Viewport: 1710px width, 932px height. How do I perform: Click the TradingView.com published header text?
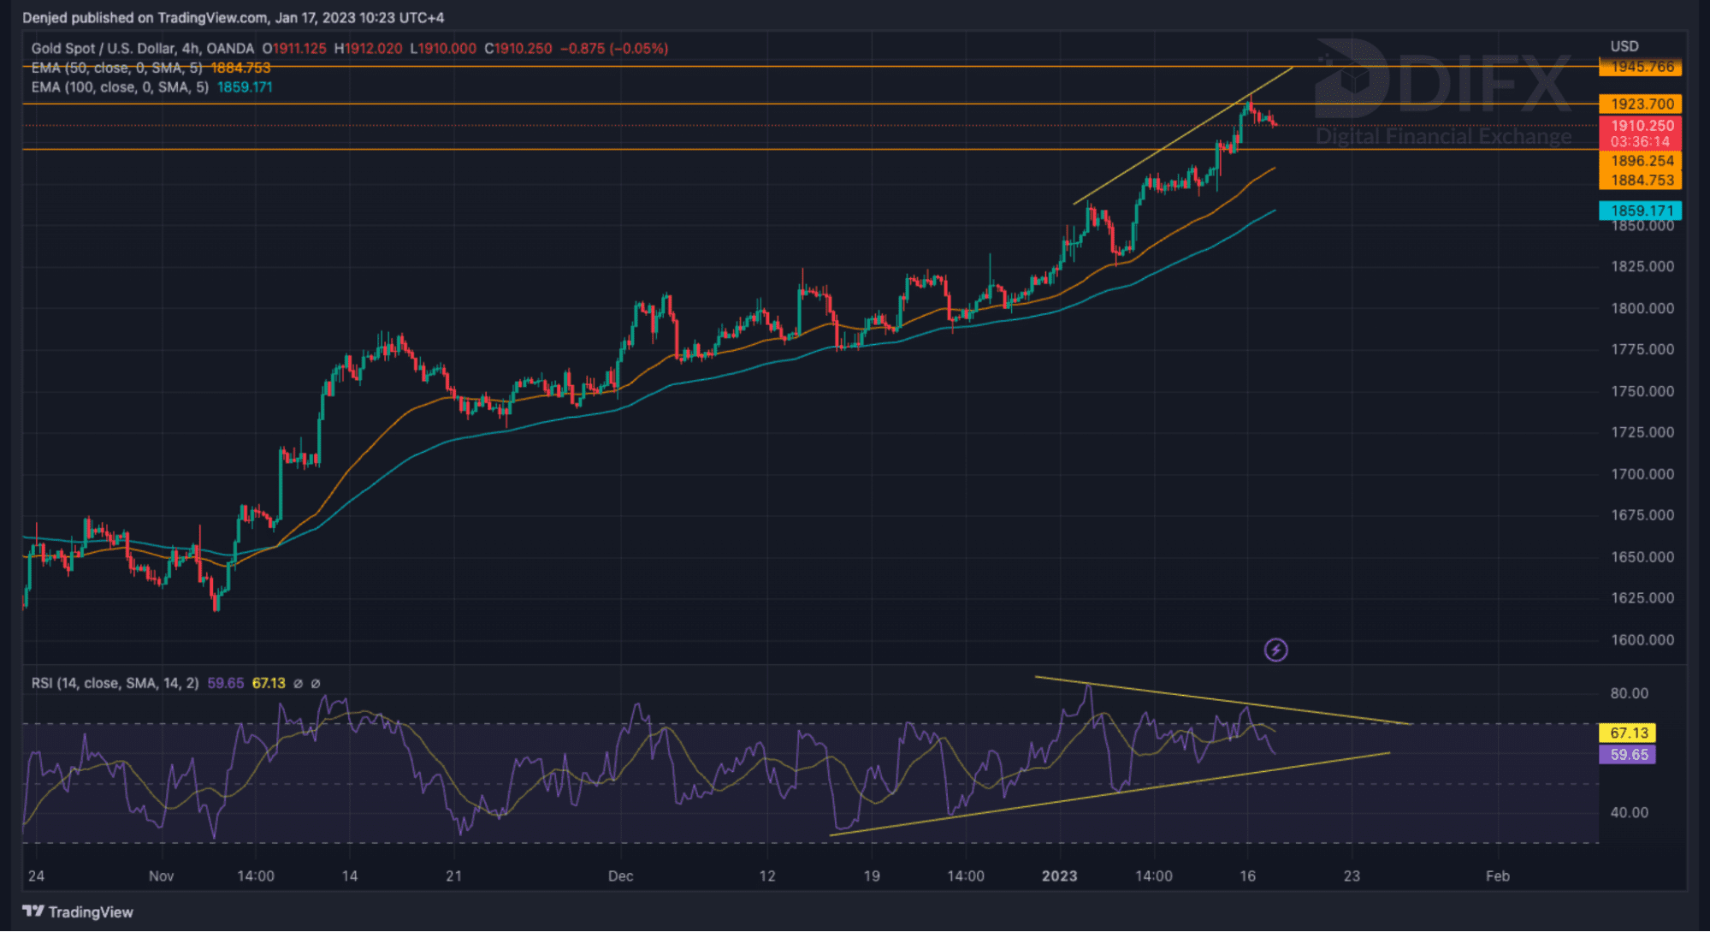click(x=233, y=17)
